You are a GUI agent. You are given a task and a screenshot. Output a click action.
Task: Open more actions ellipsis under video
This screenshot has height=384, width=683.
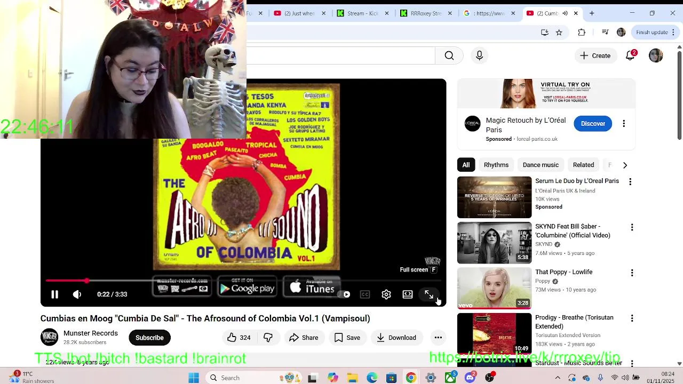[438, 338]
